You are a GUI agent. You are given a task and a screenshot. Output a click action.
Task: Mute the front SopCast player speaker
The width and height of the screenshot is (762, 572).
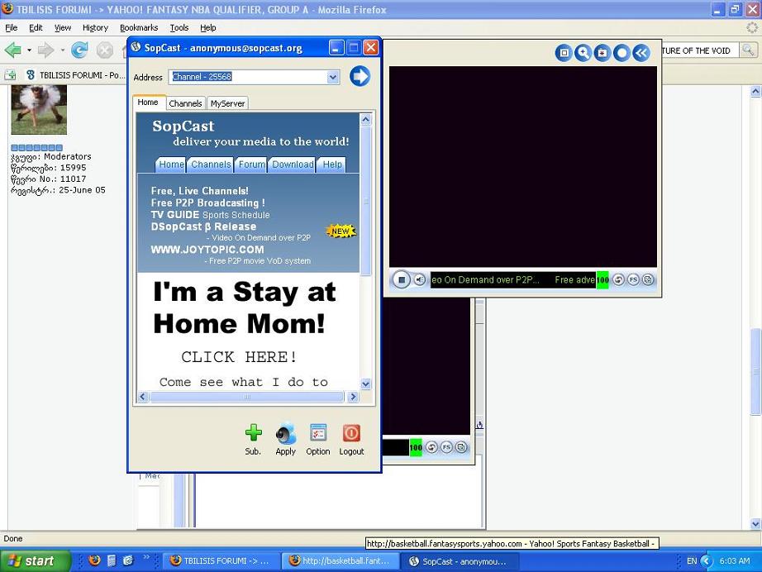point(420,279)
